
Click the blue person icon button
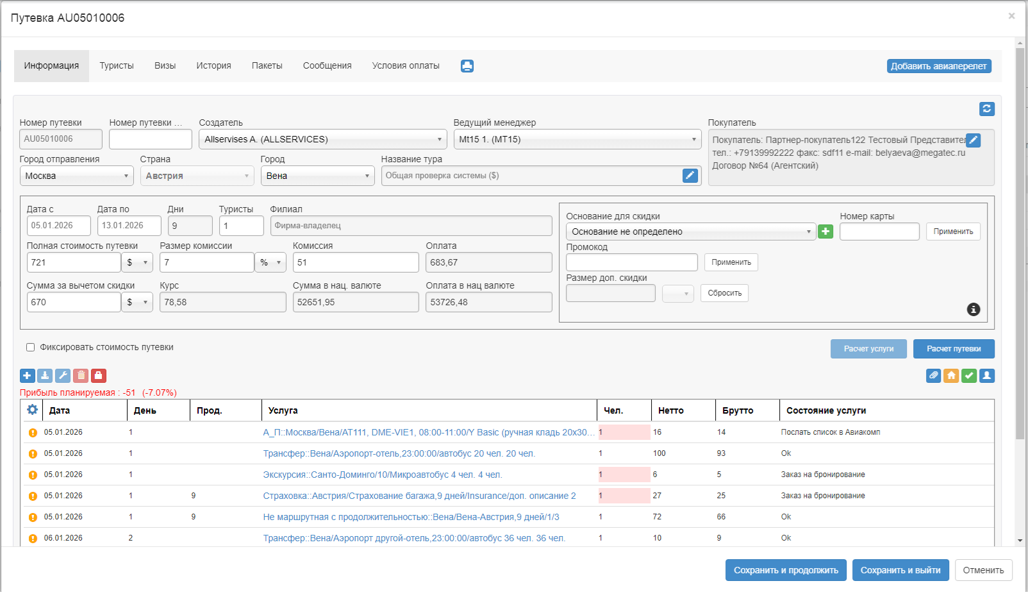(x=987, y=376)
